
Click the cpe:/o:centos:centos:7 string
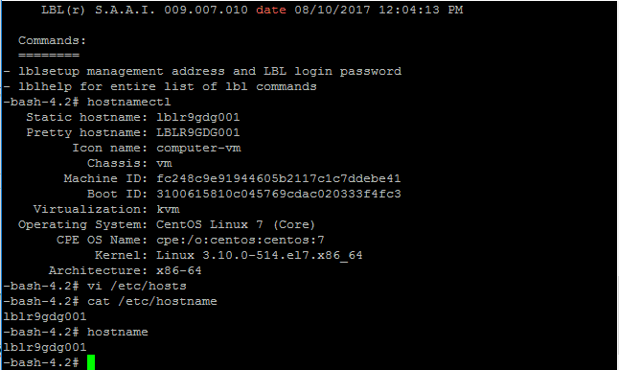pos(240,240)
